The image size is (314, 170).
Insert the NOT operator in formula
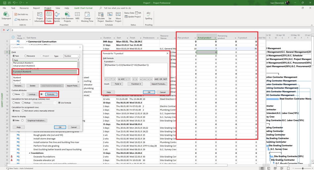point(165,79)
